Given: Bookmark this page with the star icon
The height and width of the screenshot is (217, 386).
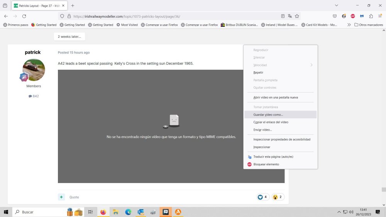Looking at the screenshot, I should click(297, 16).
